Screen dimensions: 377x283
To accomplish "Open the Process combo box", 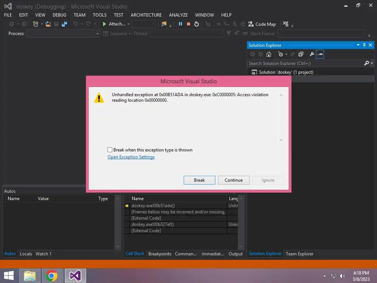I will point(63,34).
